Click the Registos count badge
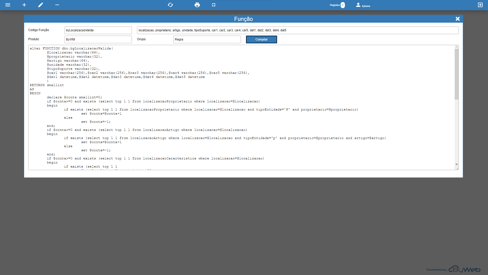Image resolution: width=488 pixels, height=275 pixels. (x=343, y=5)
